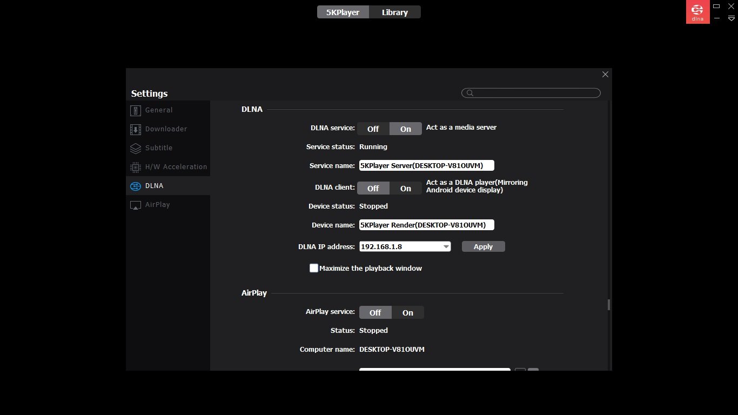
Task: Open H/W Acceleration settings section
Action: [168, 166]
